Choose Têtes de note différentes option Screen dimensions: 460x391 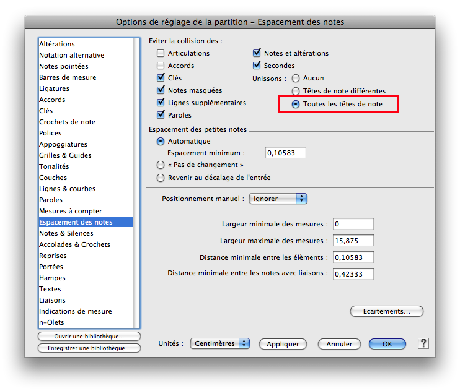[296, 91]
